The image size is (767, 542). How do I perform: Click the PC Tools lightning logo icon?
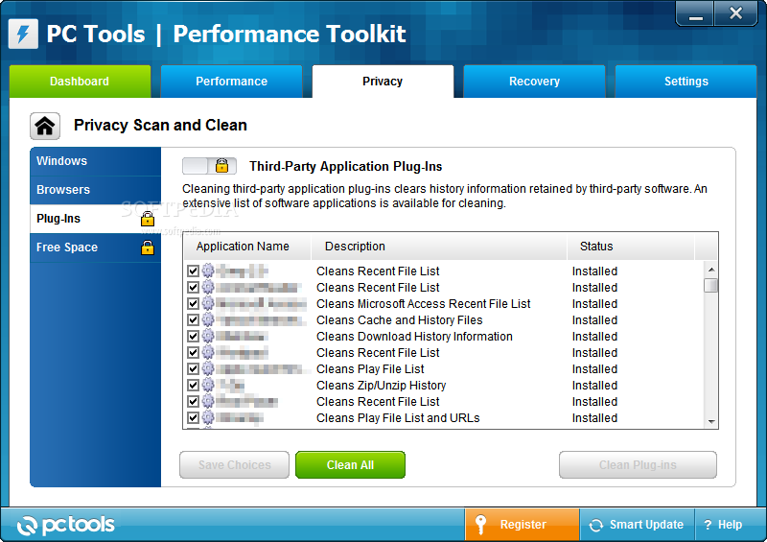(x=23, y=34)
